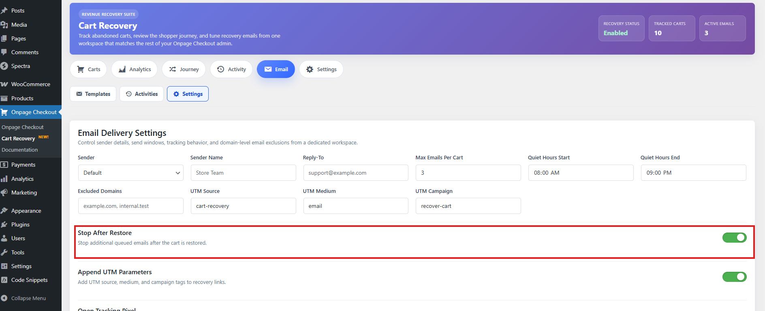Click the Reply-To email field
765x311 pixels.
[x=356, y=173]
